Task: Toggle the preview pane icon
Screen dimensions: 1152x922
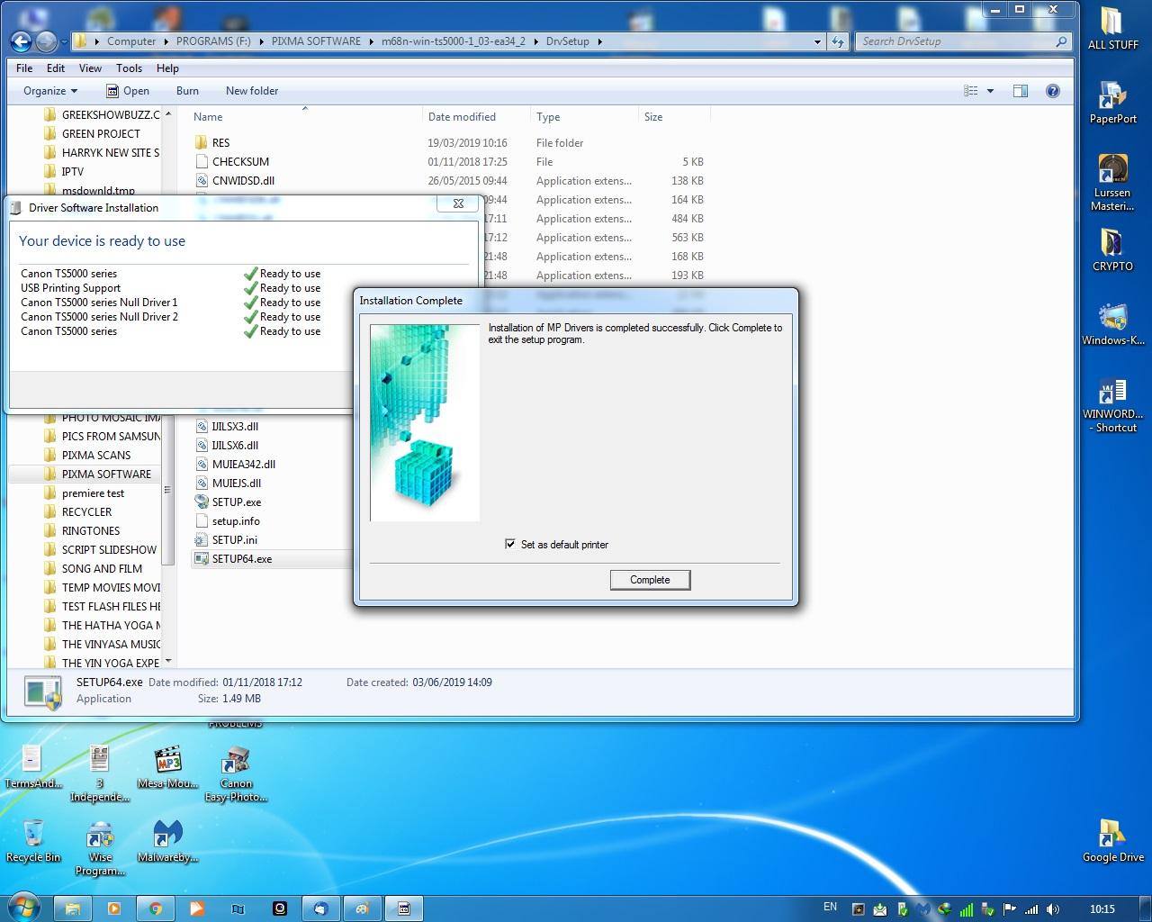Action: tap(1020, 91)
